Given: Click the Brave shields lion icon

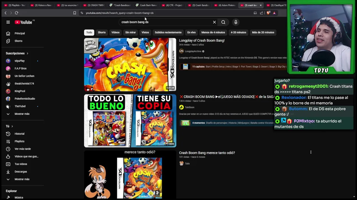Looking at the screenshot, I should 268,13.
